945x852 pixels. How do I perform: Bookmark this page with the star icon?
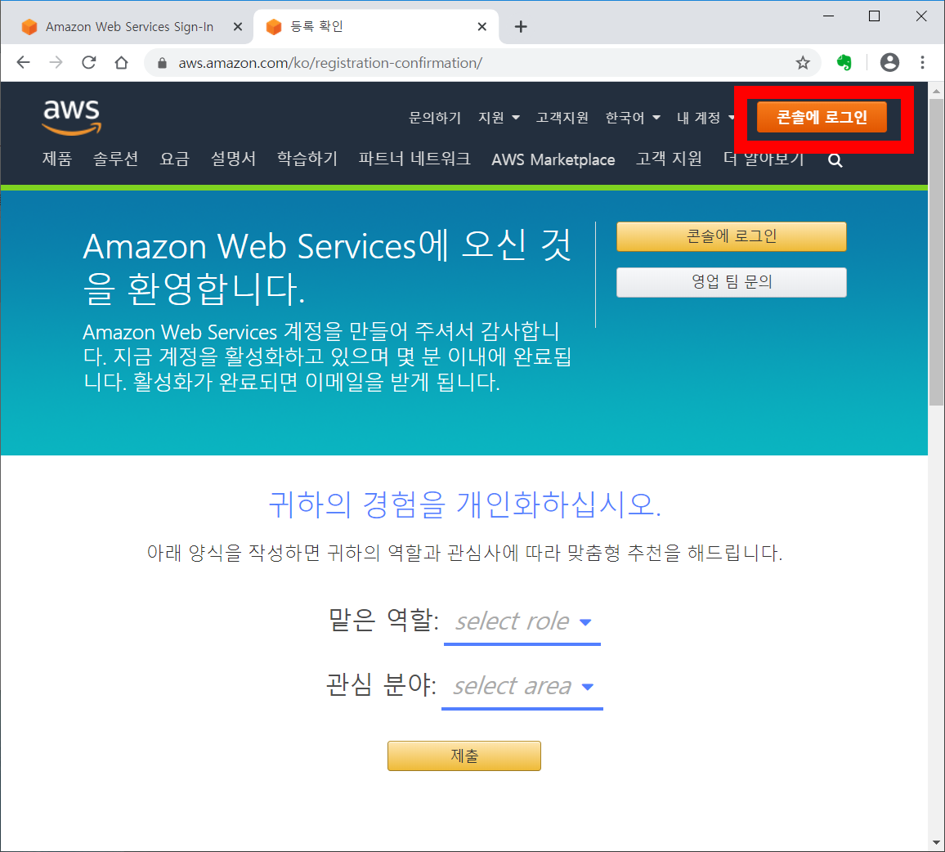click(802, 63)
